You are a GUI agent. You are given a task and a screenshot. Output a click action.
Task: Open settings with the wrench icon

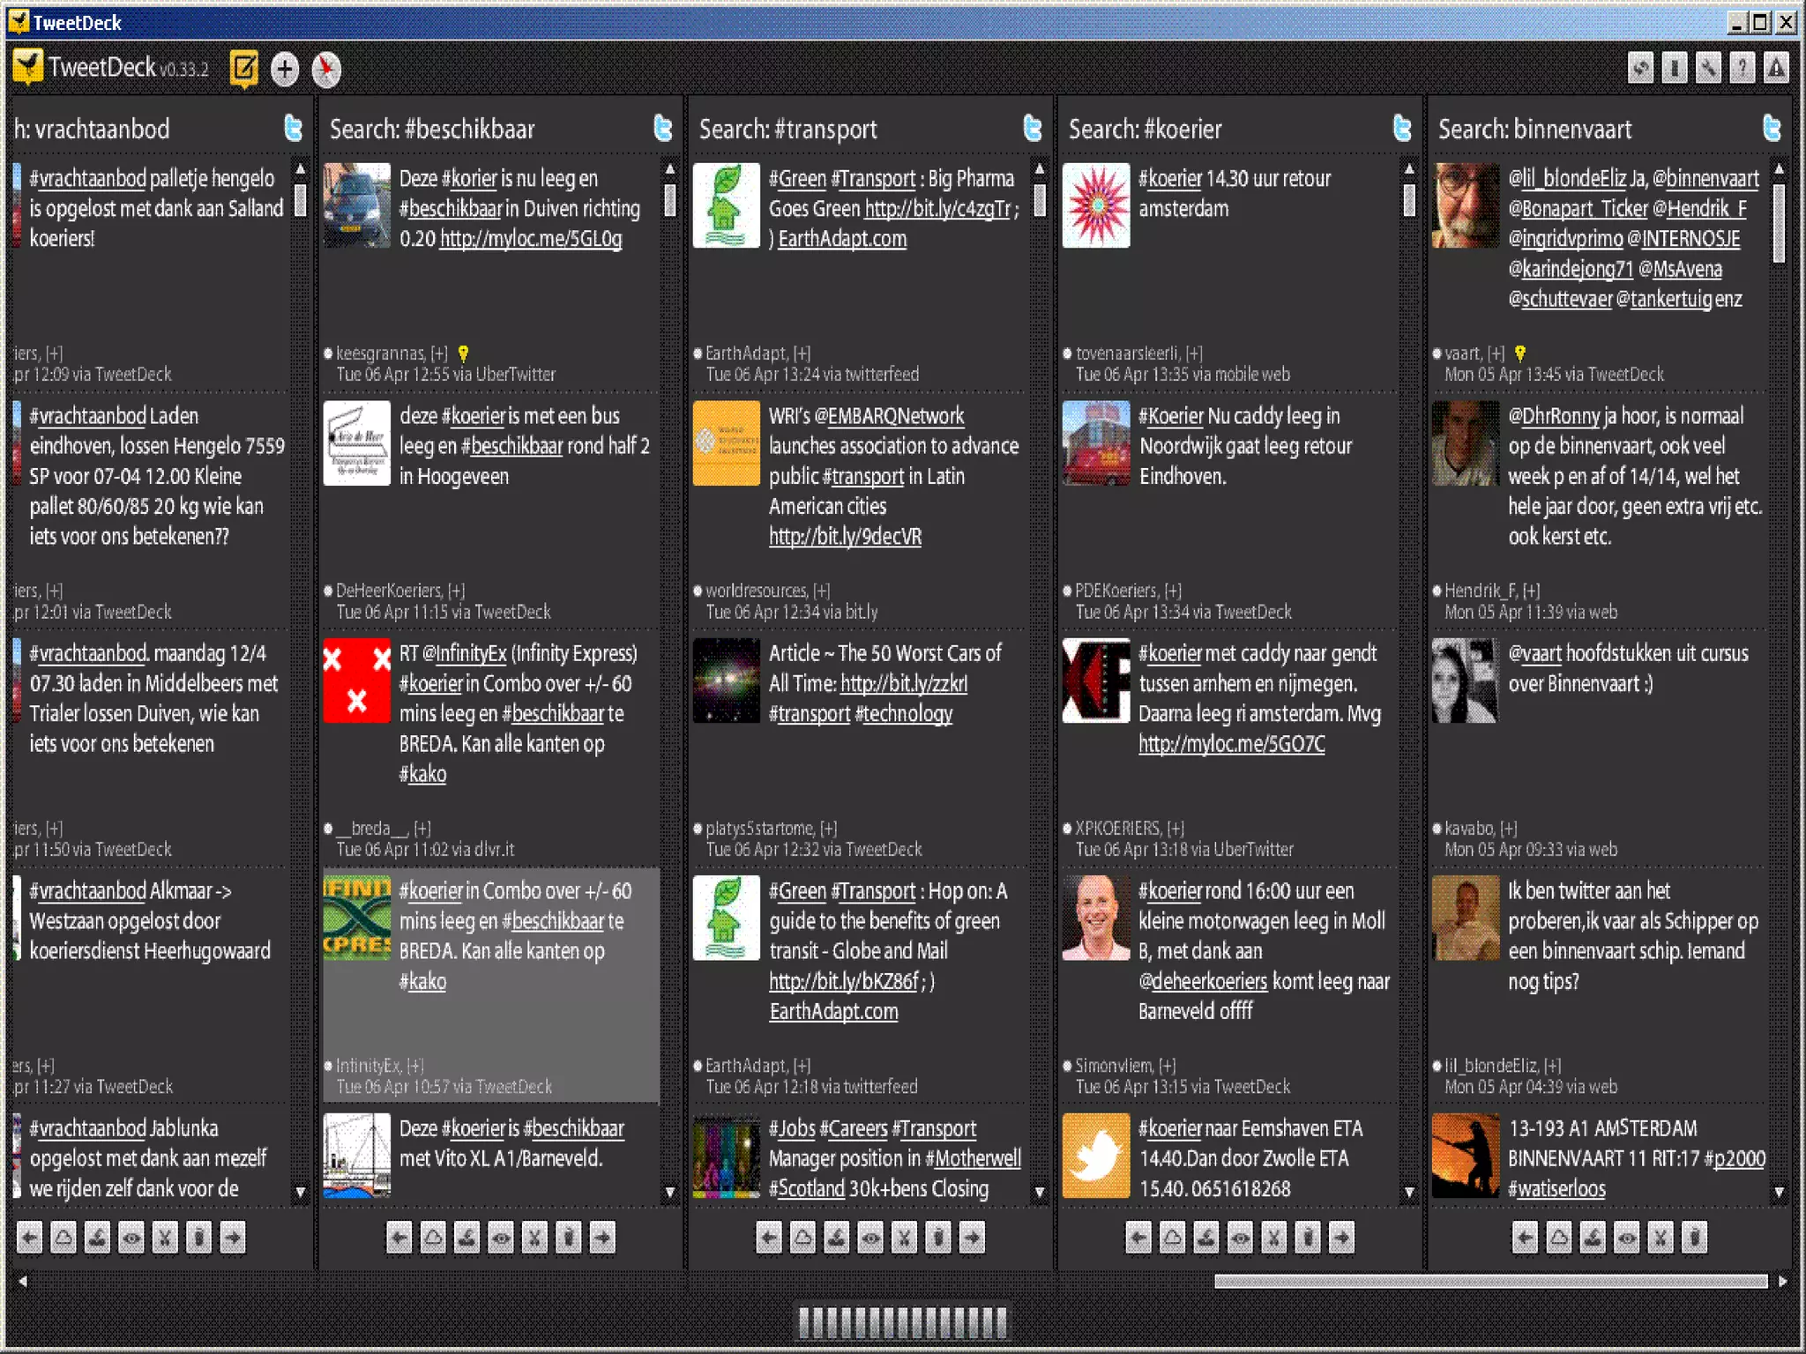pyautogui.click(x=1708, y=68)
